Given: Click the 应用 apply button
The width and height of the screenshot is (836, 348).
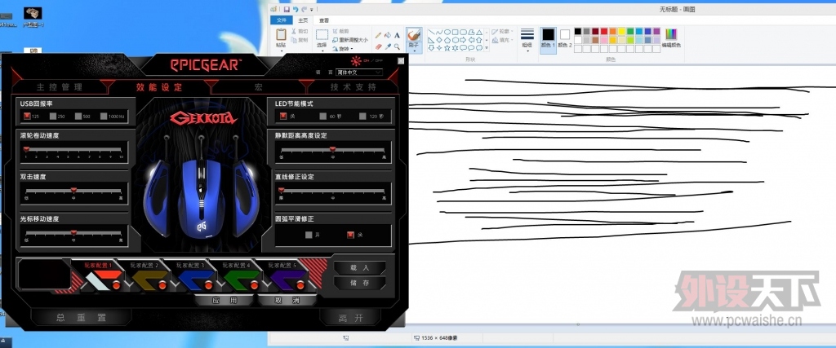Looking at the screenshot, I should click(224, 301).
